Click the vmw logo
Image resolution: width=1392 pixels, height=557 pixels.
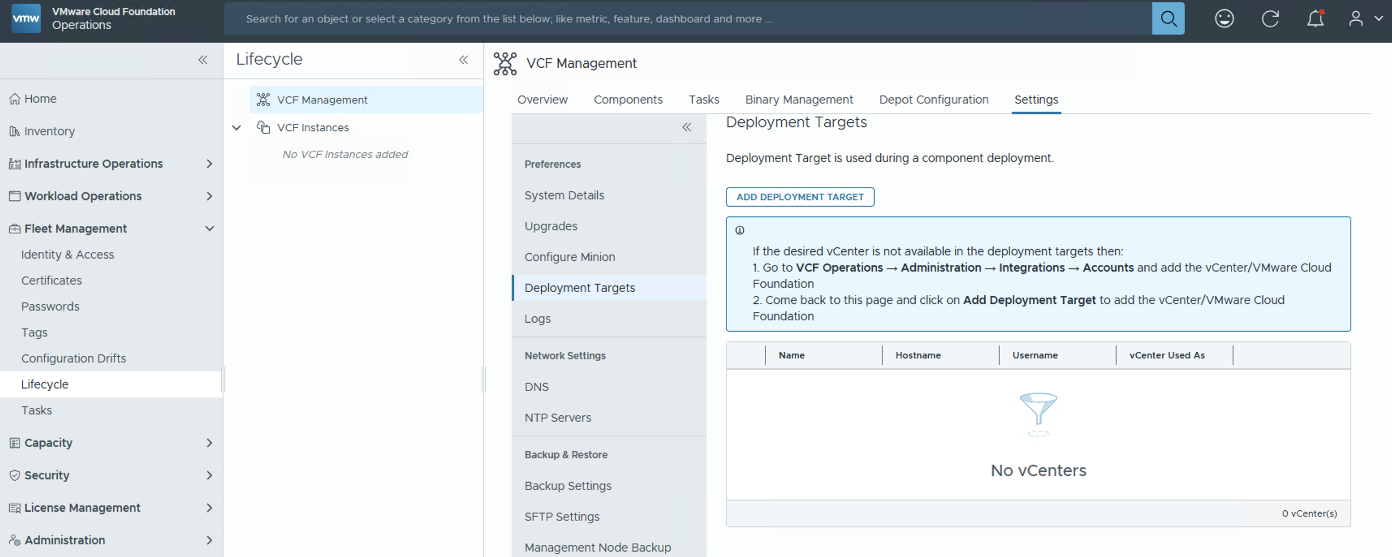point(26,19)
